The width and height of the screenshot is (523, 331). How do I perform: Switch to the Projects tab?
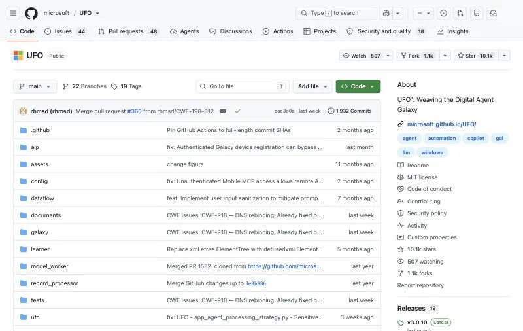320,31
